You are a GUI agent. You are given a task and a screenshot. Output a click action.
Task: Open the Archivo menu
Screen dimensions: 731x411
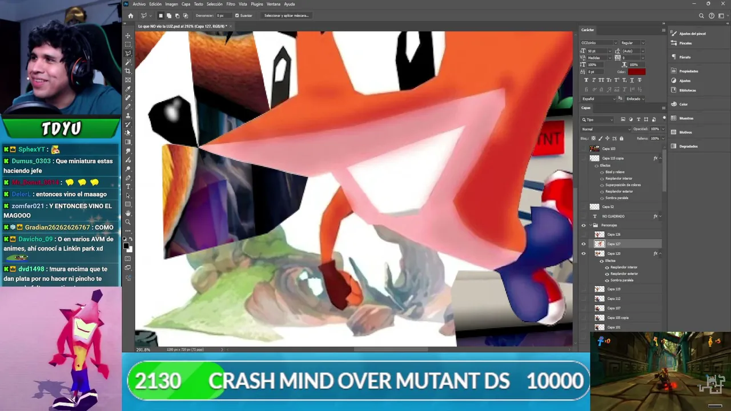(x=139, y=4)
